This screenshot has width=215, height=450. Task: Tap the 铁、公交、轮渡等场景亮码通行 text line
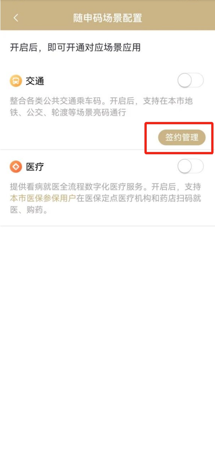pos(68,113)
